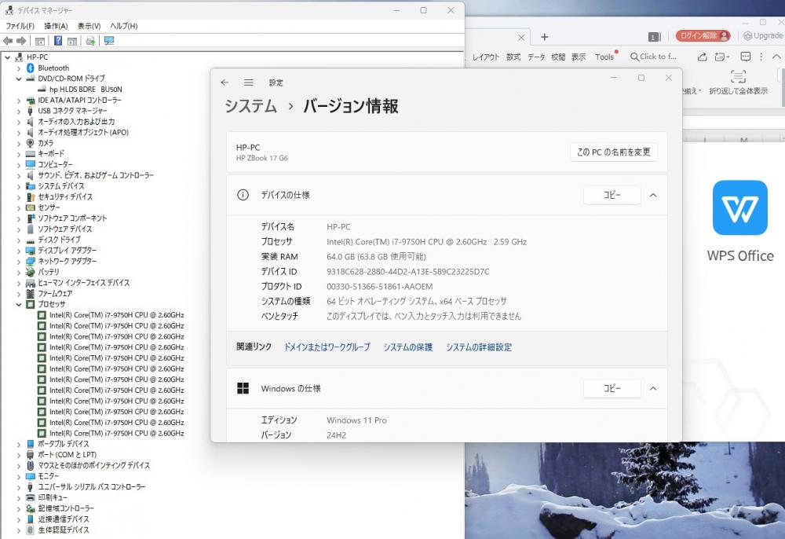Click the share icon in WPS Office
This screenshot has height=539, width=785.
click(703, 57)
